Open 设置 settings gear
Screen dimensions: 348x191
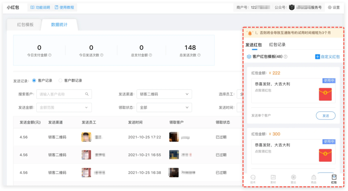pos(334,7)
